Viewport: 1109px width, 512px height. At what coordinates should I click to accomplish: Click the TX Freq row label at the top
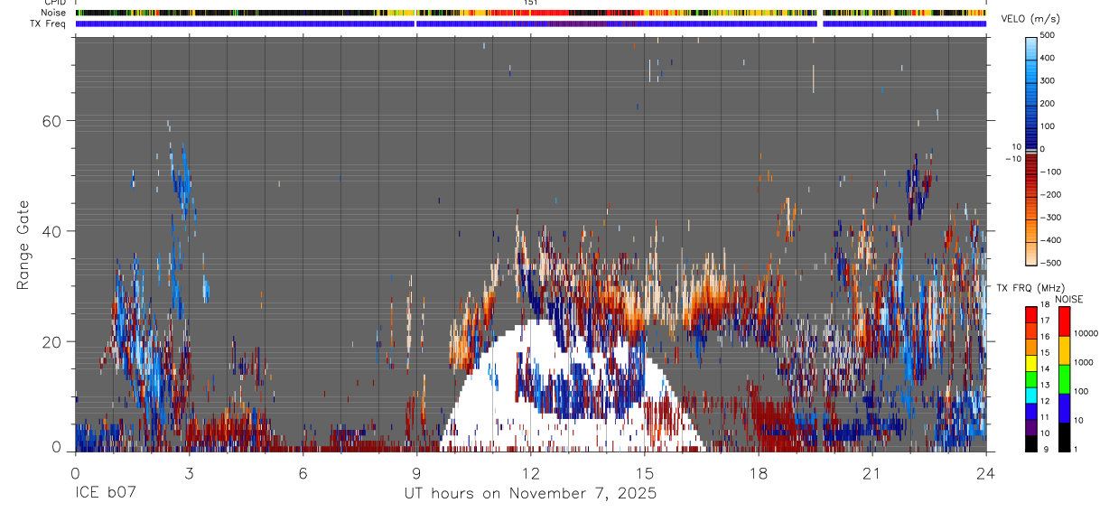pyautogui.click(x=47, y=23)
